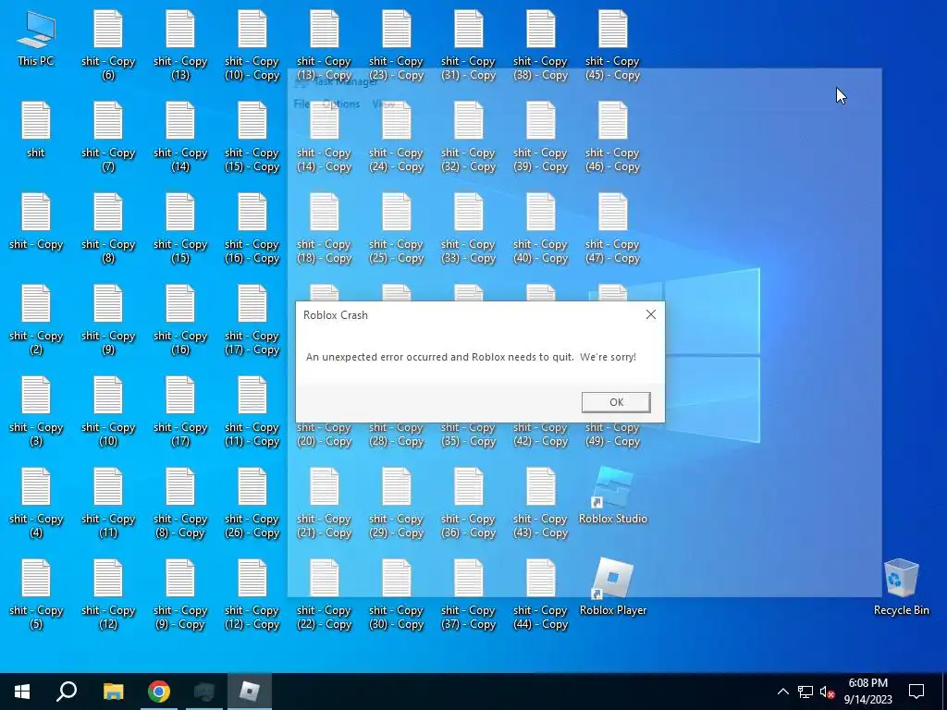Select the file "shit - Copy (36) - Copy"
This screenshot has width=947, height=710.
click(468, 503)
